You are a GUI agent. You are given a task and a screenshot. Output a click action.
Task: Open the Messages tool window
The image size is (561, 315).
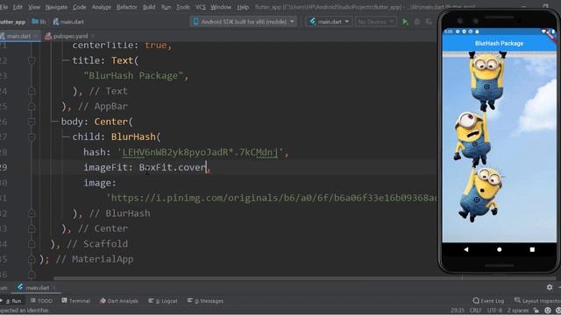click(x=205, y=301)
